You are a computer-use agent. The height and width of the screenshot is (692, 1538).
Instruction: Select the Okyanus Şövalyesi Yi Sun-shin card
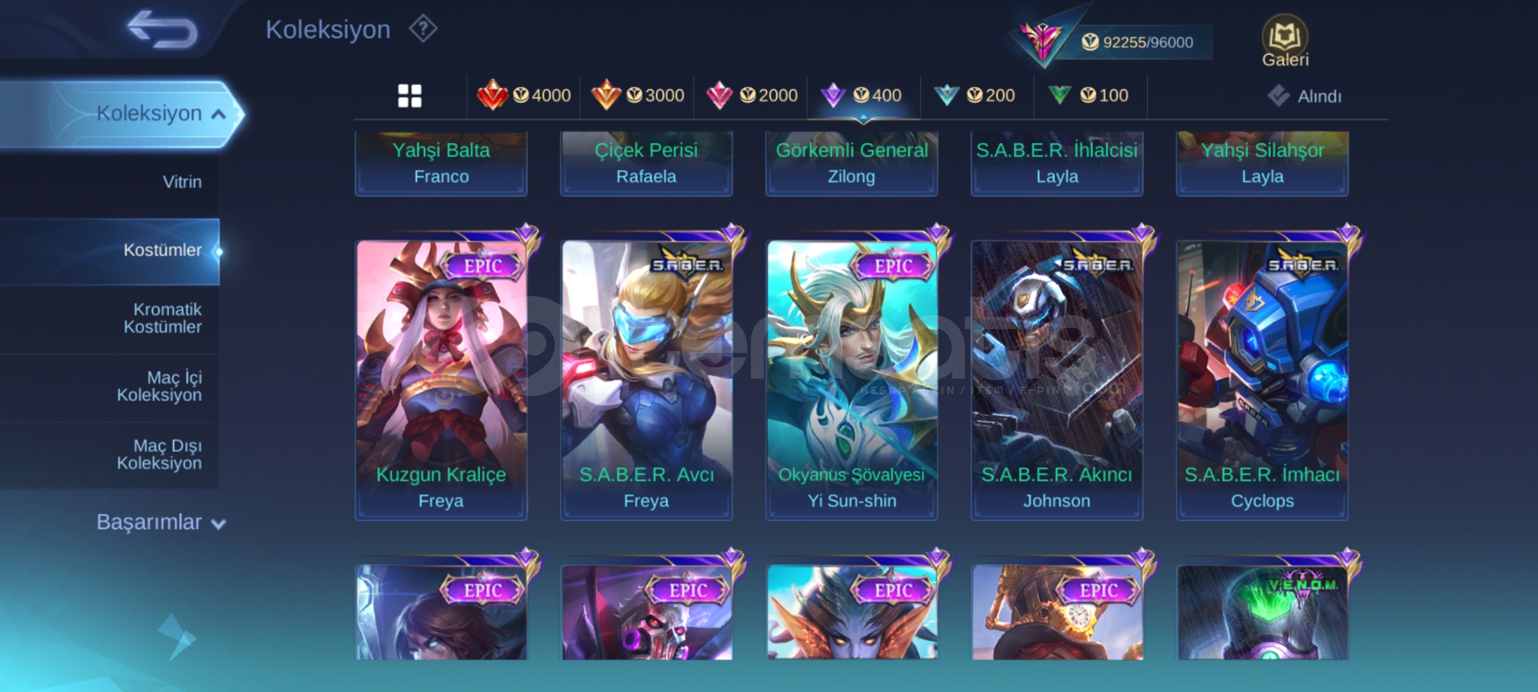[x=852, y=379]
